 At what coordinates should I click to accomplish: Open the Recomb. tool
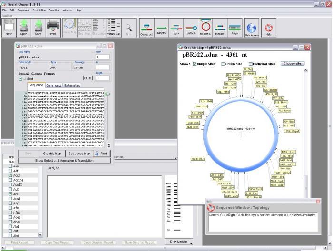pos(206,28)
